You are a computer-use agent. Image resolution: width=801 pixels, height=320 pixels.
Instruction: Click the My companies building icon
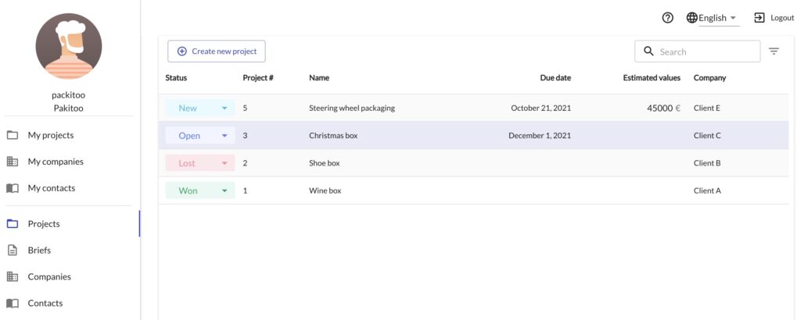click(x=13, y=162)
